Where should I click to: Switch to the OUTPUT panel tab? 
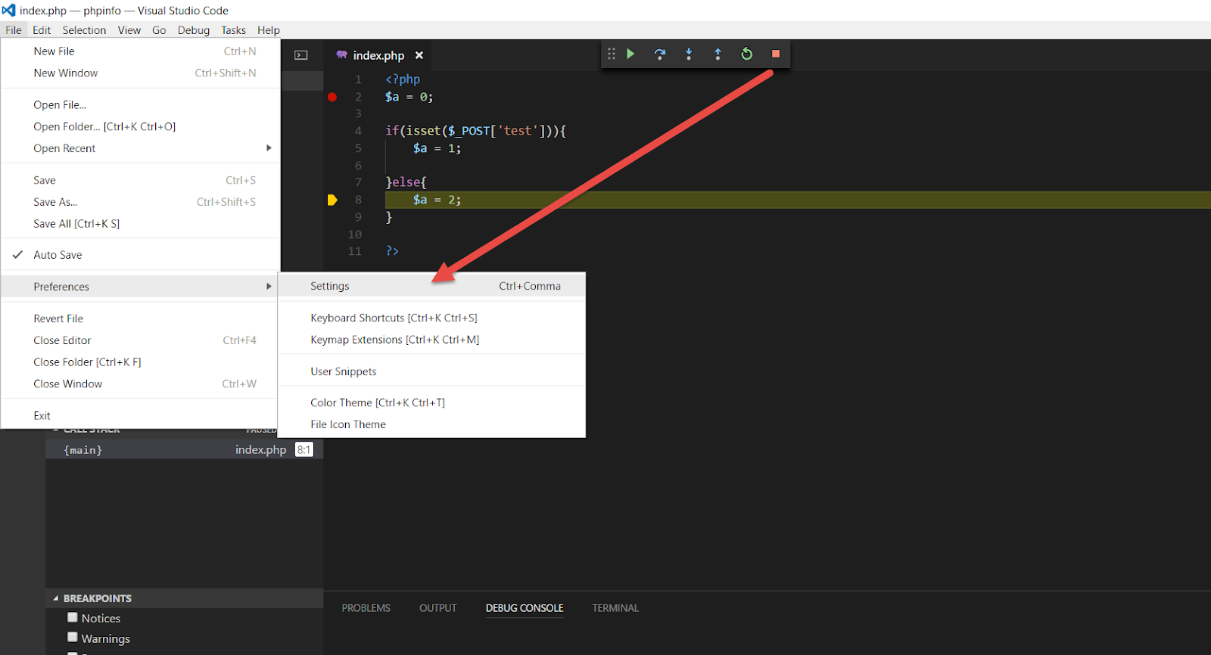coord(438,608)
